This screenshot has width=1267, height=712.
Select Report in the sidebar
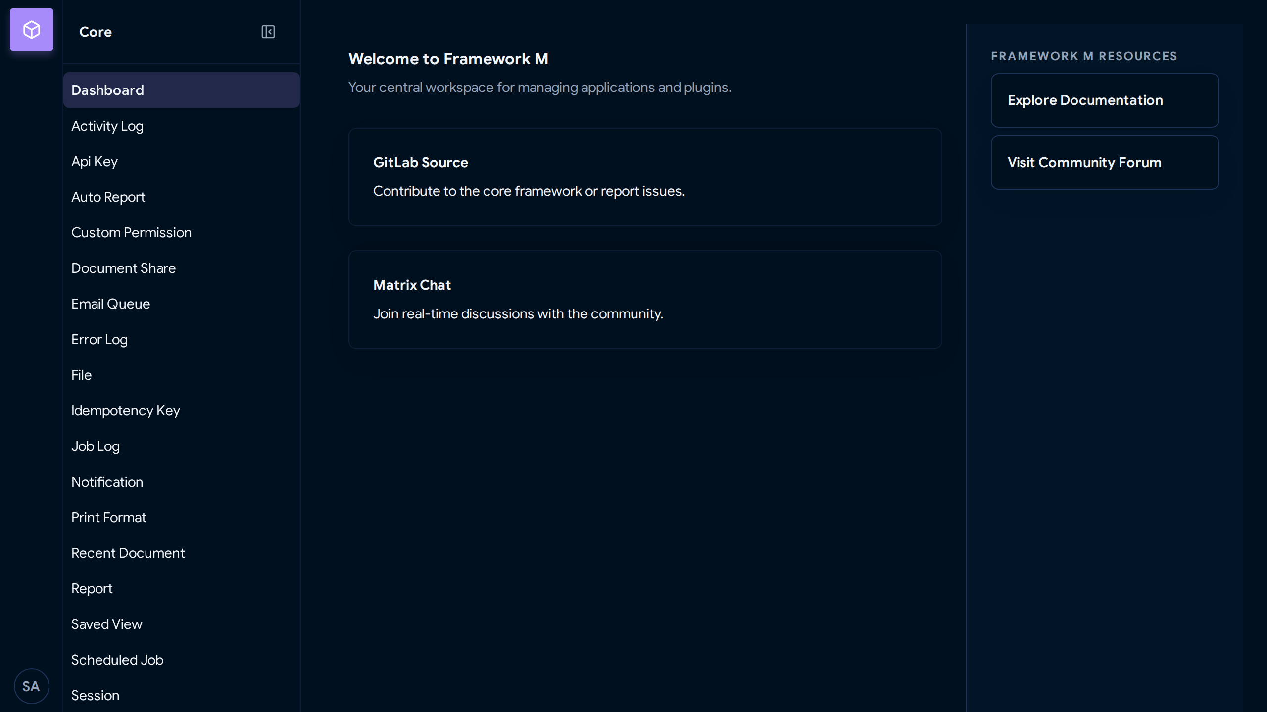tap(182, 588)
